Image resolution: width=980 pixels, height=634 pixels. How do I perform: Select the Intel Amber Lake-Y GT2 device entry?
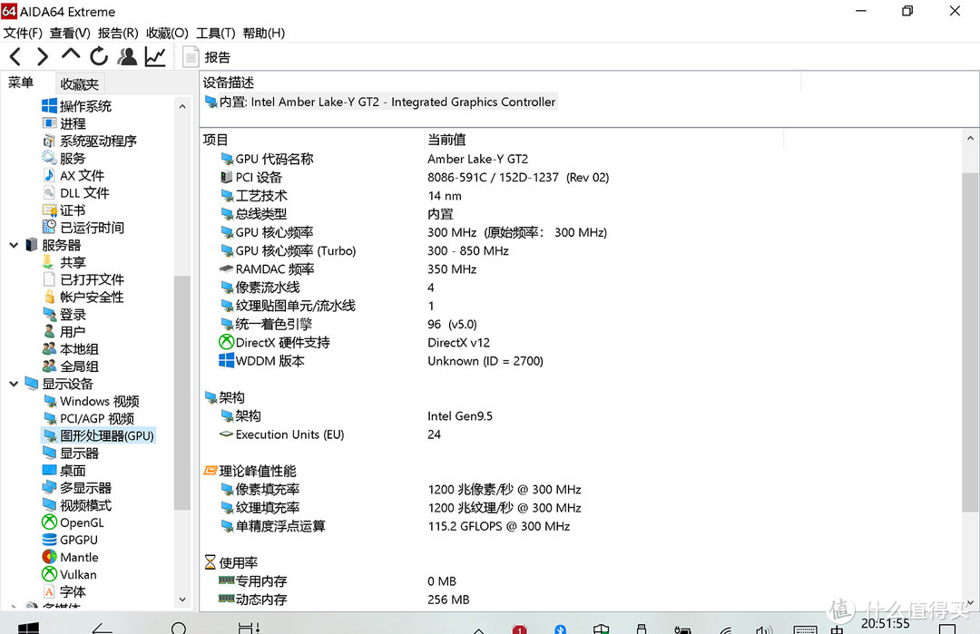[380, 102]
